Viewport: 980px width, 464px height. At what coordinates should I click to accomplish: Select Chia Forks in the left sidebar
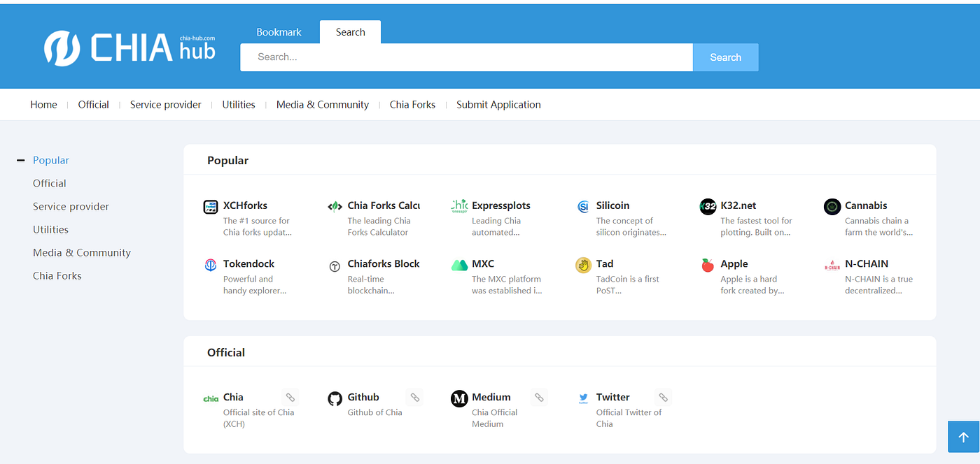pyautogui.click(x=57, y=275)
